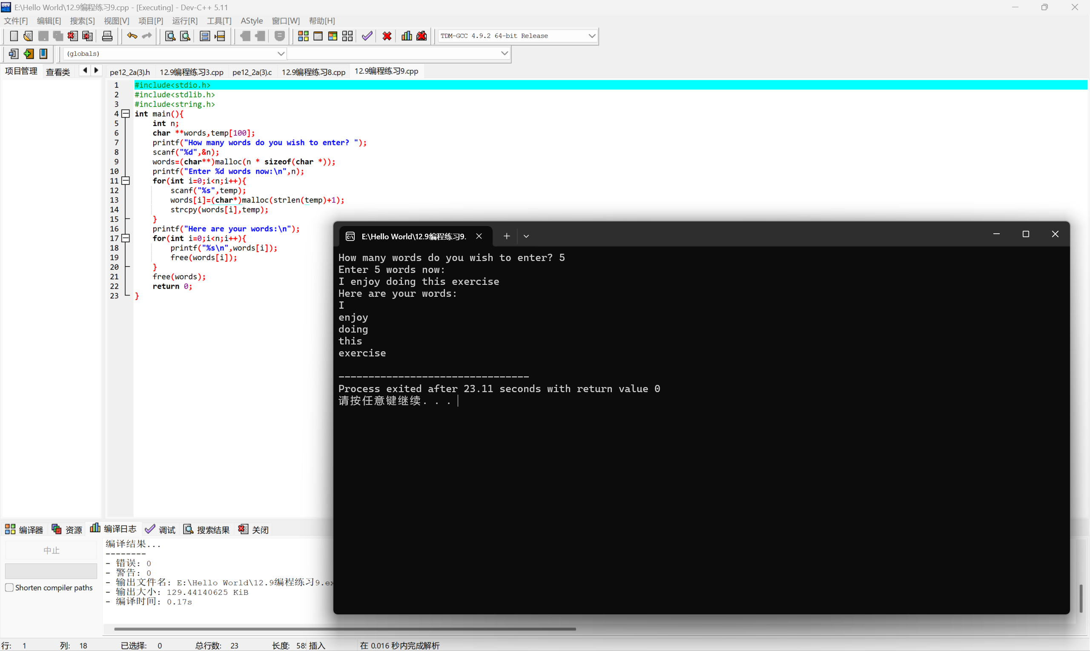The width and height of the screenshot is (1090, 651).
Task: Collapse the main function fold on line 4
Action: tap(126, 114)
